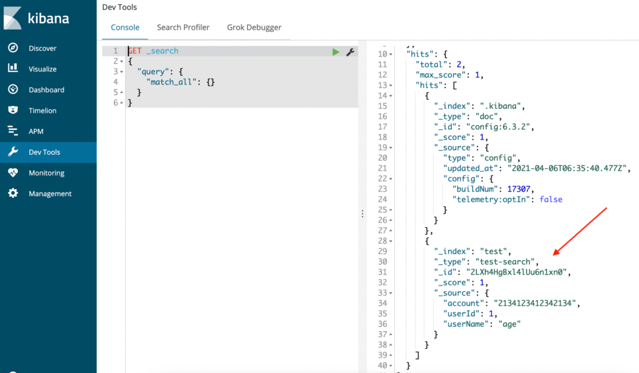Image resolution: width=639 pixels, height=373 pixels.
Task: Click the "updated_at" timestamp value
Action: coord(567,168)
